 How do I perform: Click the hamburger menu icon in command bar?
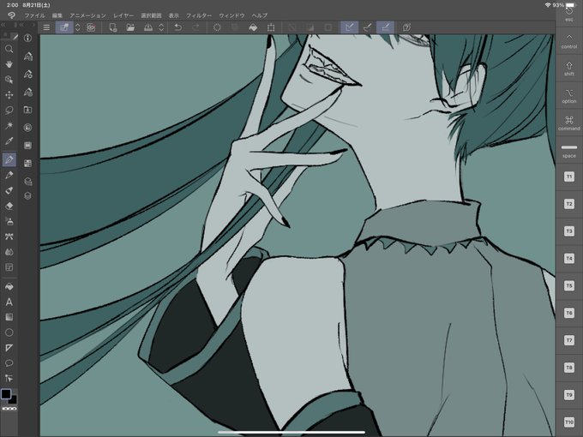click(46, 27)
